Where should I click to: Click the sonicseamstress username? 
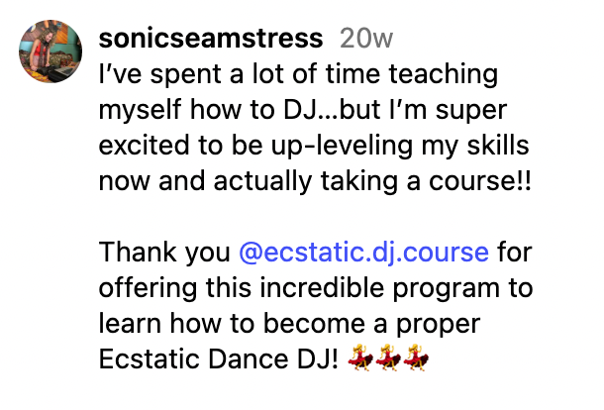point(211,39)
